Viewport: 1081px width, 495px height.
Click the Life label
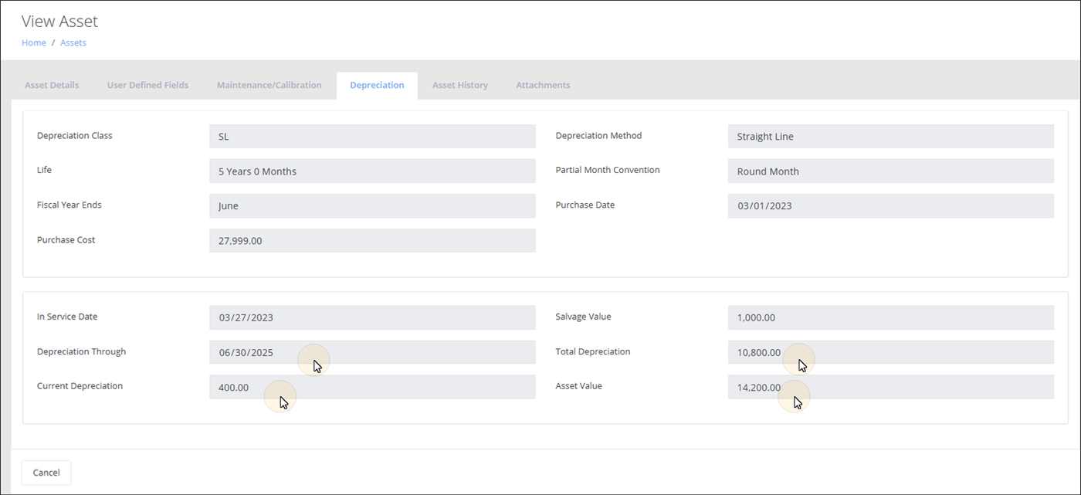tap(44, 170)
